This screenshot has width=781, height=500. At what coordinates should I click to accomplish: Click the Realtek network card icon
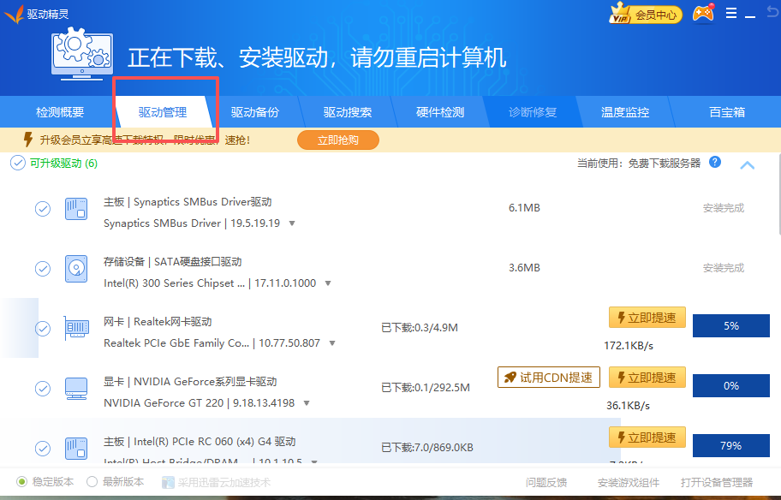pyautogui.click(x=76, y=329)
